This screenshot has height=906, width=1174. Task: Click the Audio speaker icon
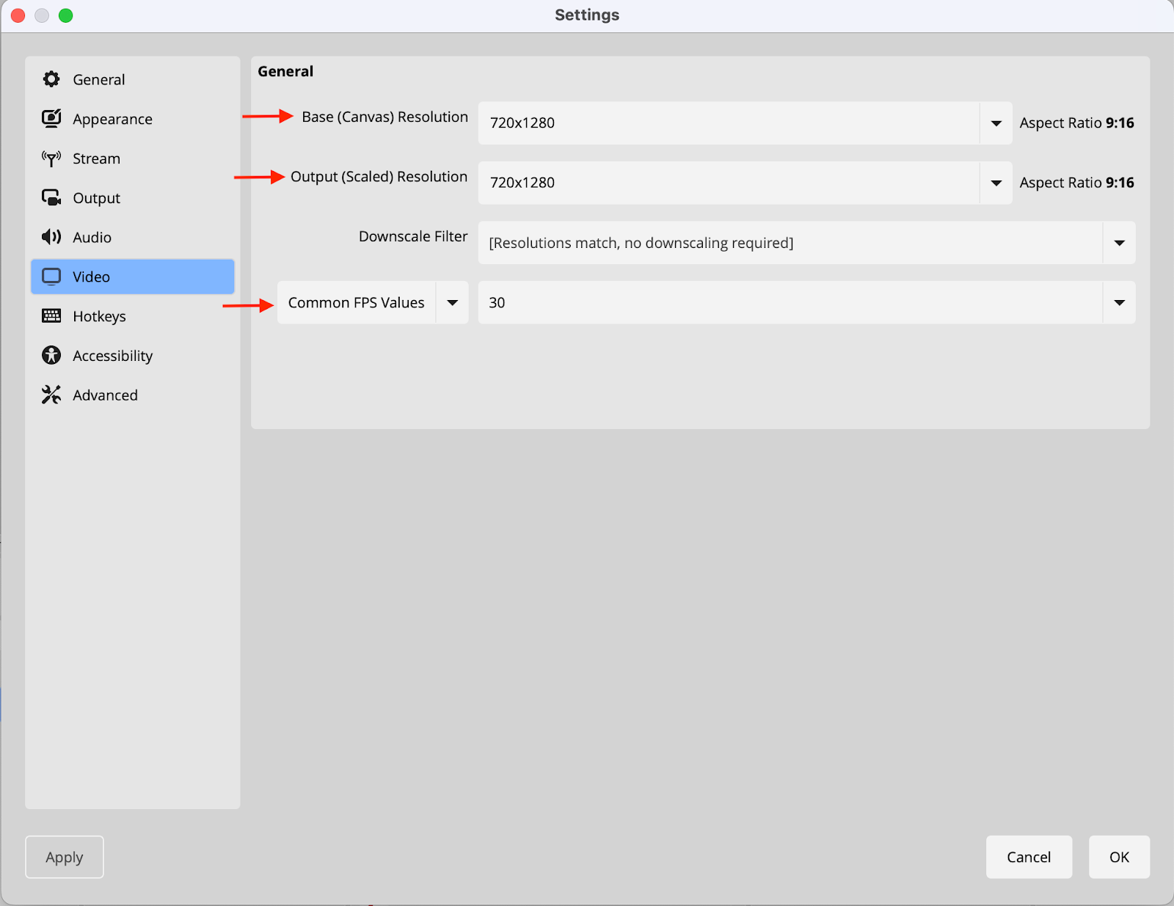click(51, 237)
